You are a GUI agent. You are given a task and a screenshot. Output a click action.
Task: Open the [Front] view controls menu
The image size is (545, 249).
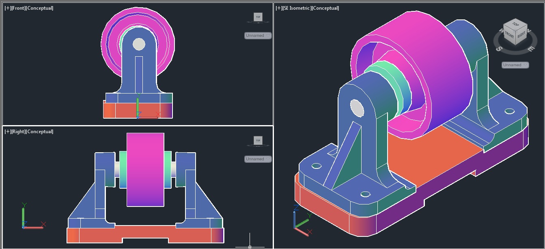click(19, 8)
